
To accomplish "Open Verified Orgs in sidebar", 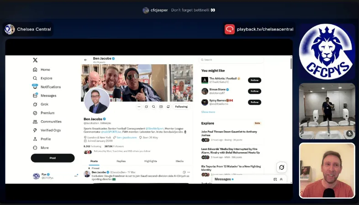I will [x=47, y=130].
